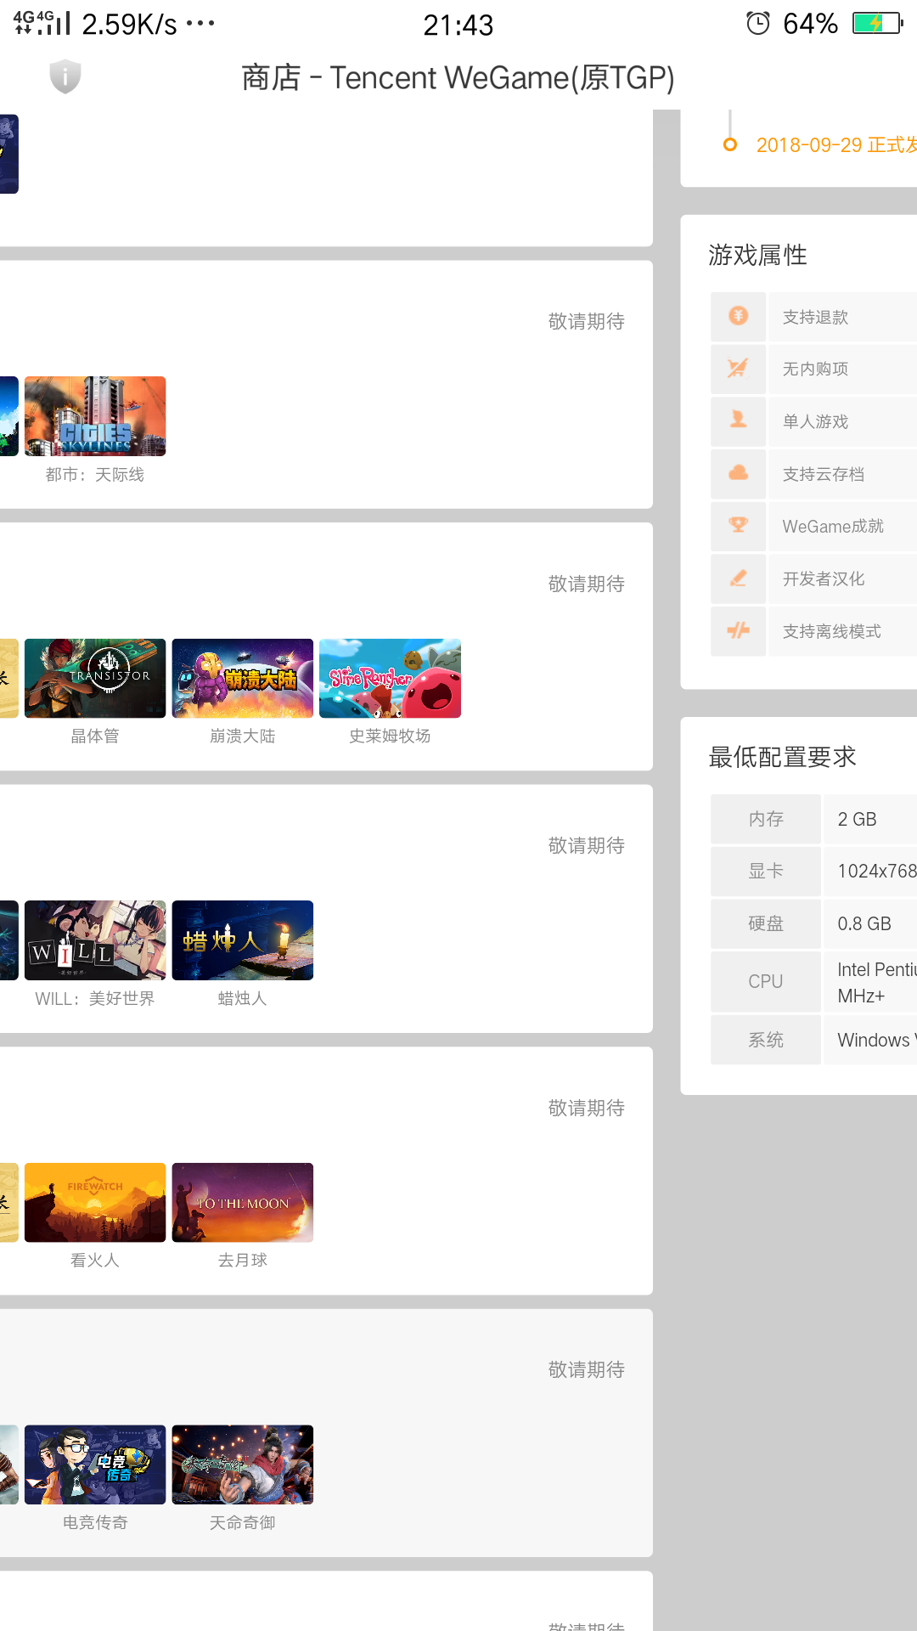Image resolution: width=917 pixels, height=1631 pixels.
Task: Tap the 开发者汉化 attribute label
Action: pyautogui.click(x=824, y=578)
